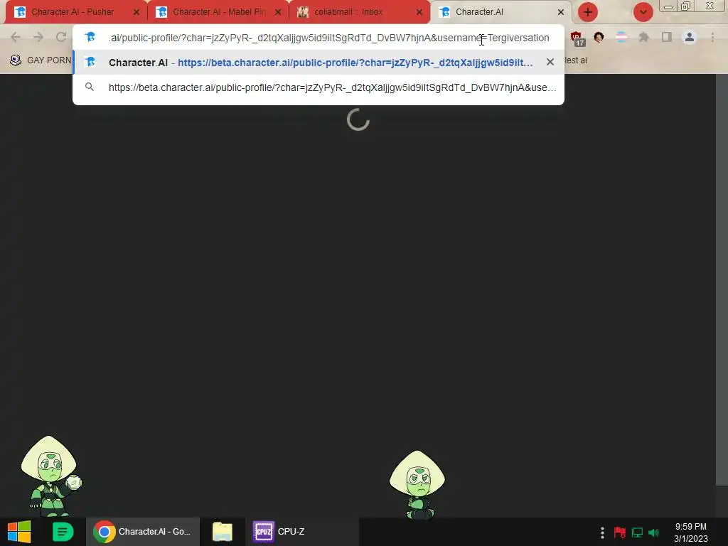Click the page vertical scrollbar
Screen dimensions: 728x546
coord(722,280)
